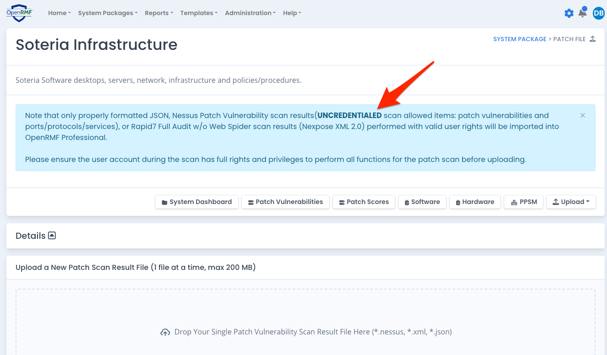Open the notifications bell
This screenshot has height=355, width=607.
click(582, 12)
